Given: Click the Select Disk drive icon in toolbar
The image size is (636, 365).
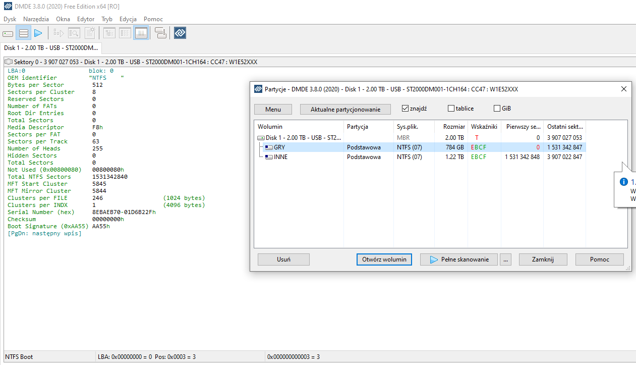Looking at the screenshot, I should [x=8, y=33].
